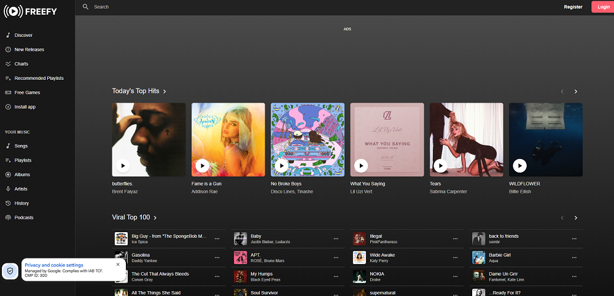614x296 pixels.
Task: Click the Free Games icon
Action: [7, 92]
